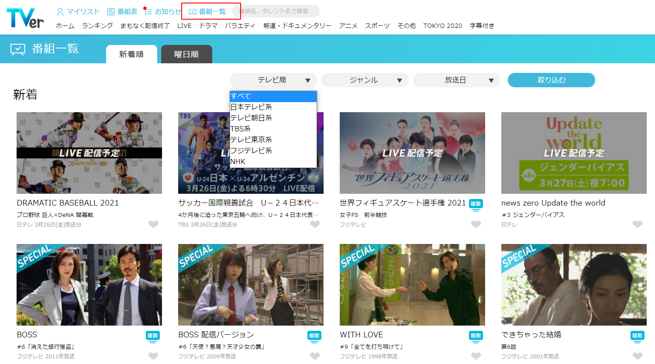655x364 pixels.
Task: Click 女子FS 前半競技 subtitle text
Action: point(363,215)
